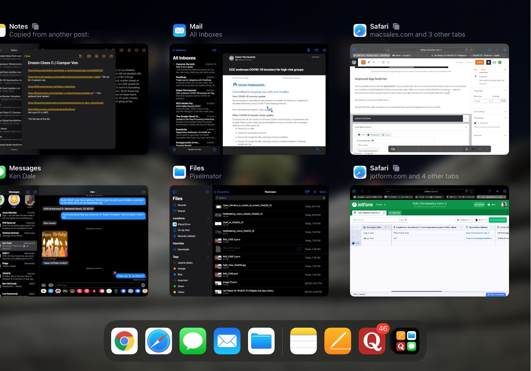Tap the Select button in Files window
531x371 pixels.
(x=323, y=192)
